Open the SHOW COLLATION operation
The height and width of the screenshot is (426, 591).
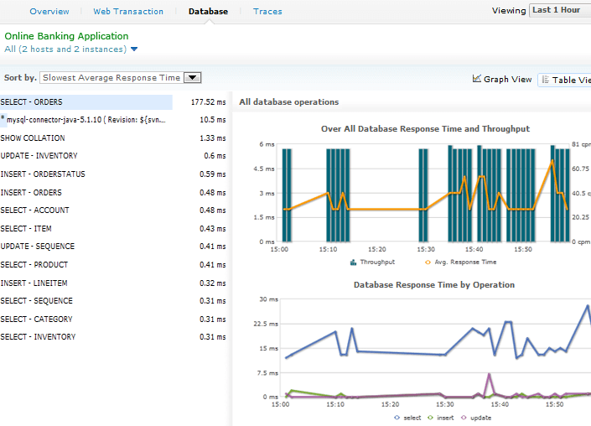[33, 138]
